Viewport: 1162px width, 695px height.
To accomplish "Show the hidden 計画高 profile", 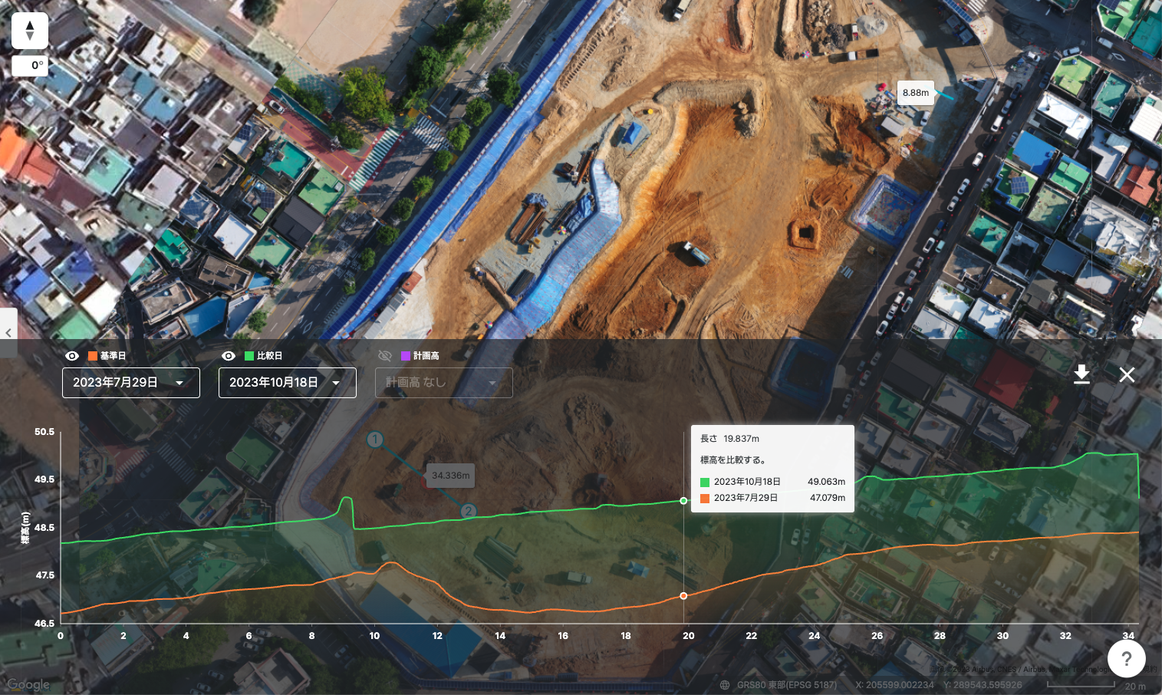I will [385, 356].
